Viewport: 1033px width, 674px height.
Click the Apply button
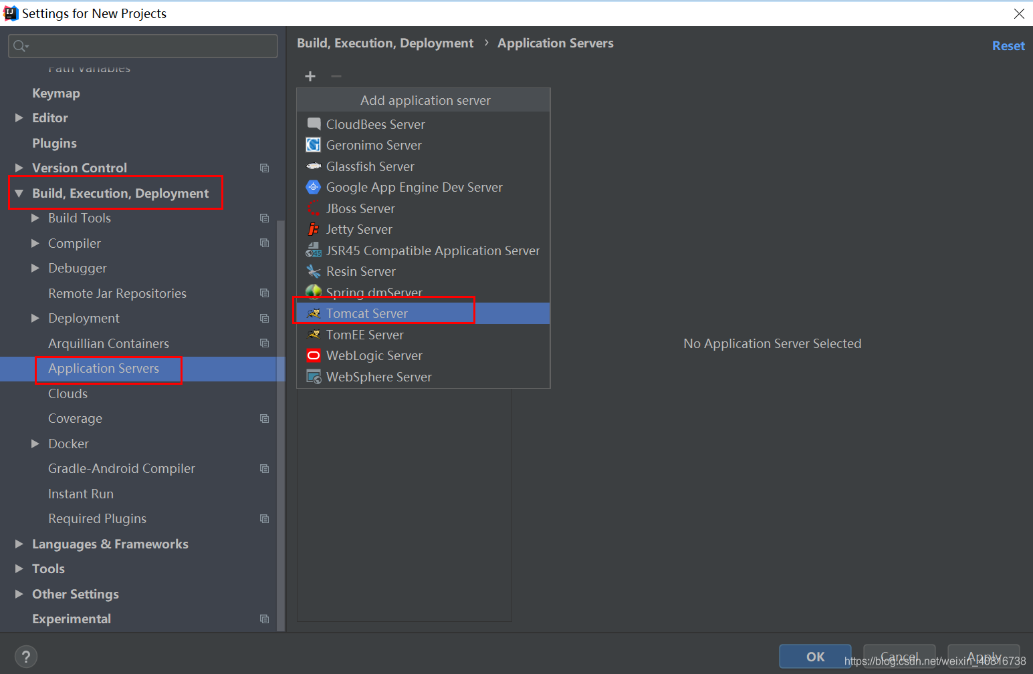point(984,657)
